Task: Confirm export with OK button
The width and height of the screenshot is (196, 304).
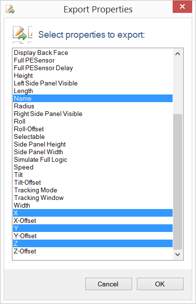Action: 160,284
